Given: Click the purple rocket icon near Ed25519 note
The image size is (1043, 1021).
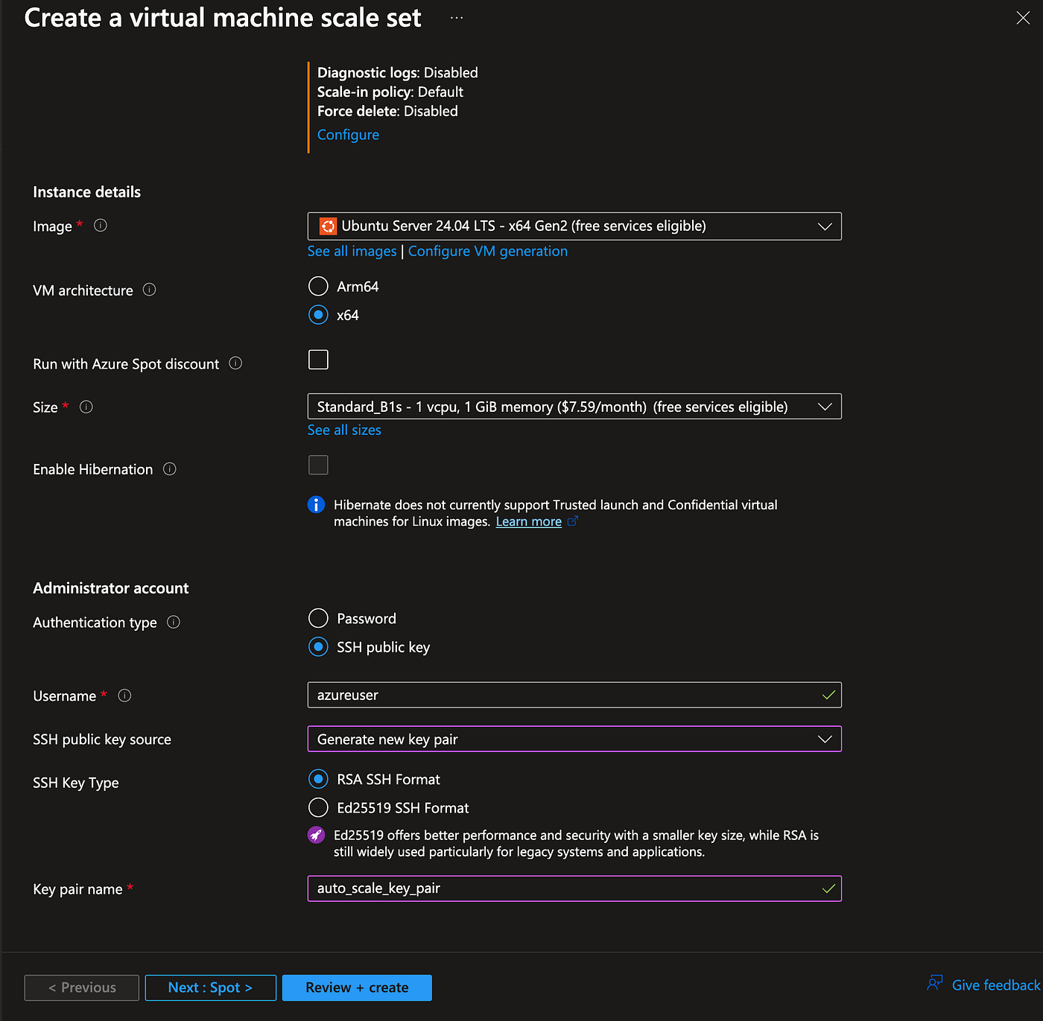Looking at the screenshot, I should click(317, 835).
